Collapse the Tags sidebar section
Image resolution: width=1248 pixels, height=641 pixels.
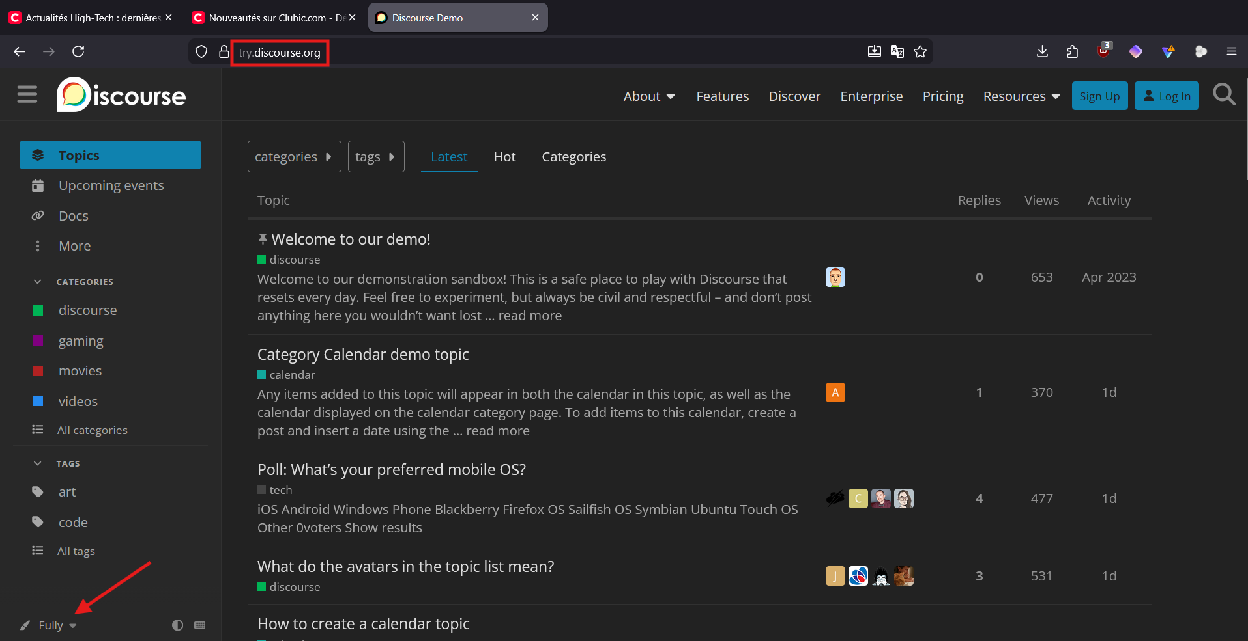click(38, 463)
